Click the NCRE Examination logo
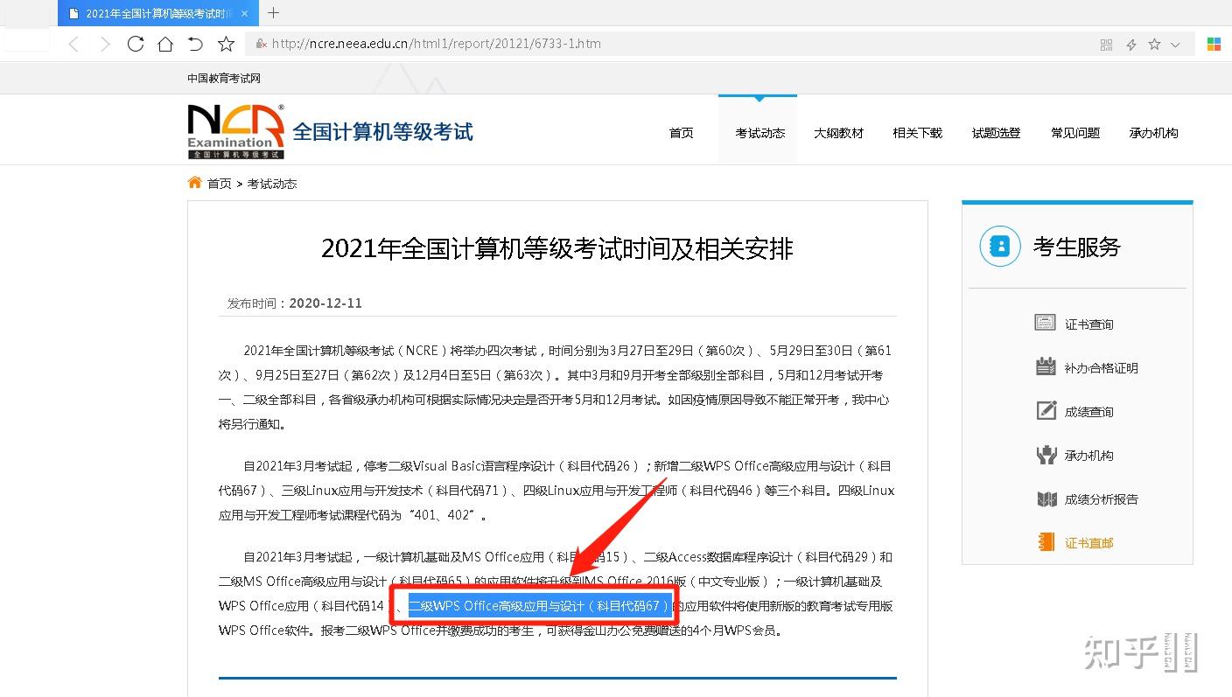The height and width of the screenshot is (697, 1232). tap(236, 131)
